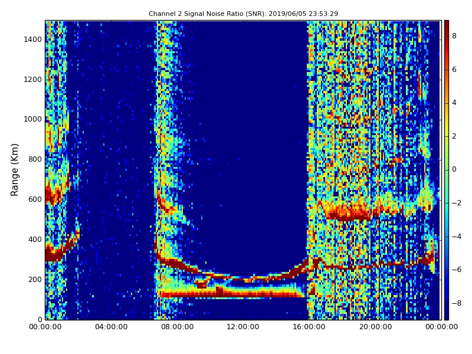472x354 pixels.
Task: Click the 600 range tick label
Action: click(x=35, y=199)
